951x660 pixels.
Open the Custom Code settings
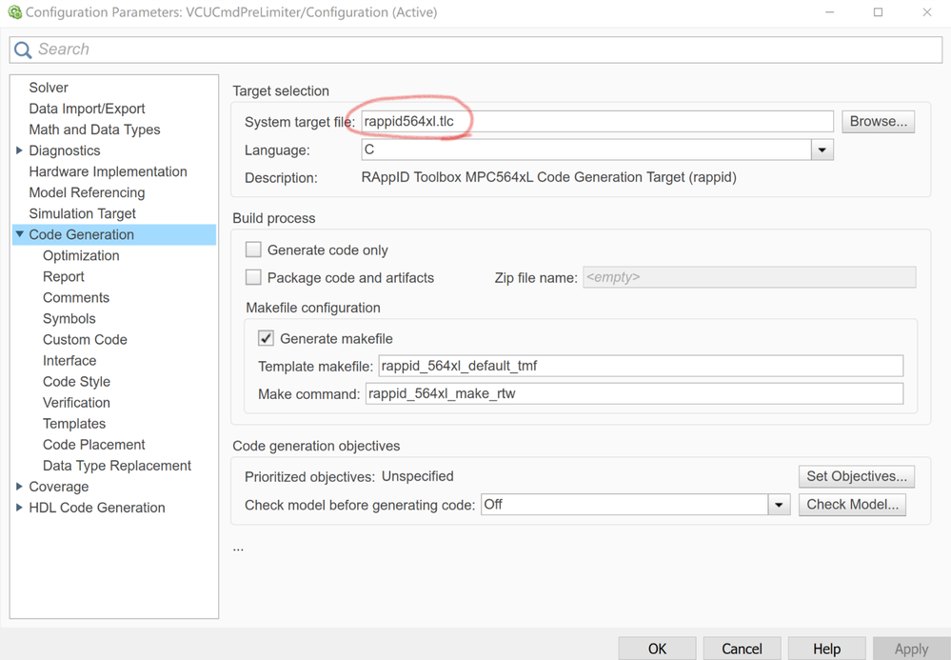[x=85, y=340]
